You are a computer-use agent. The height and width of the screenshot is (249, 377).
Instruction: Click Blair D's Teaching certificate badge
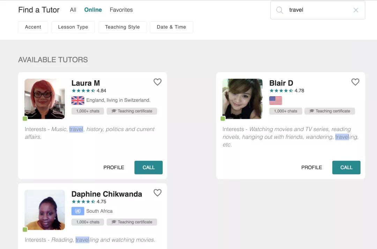(330, 111)
